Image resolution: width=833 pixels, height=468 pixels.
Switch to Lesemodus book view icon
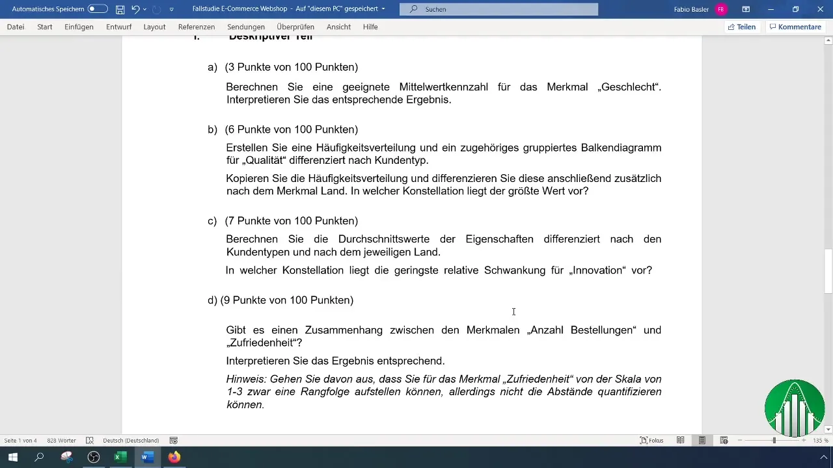click(680, 441)
